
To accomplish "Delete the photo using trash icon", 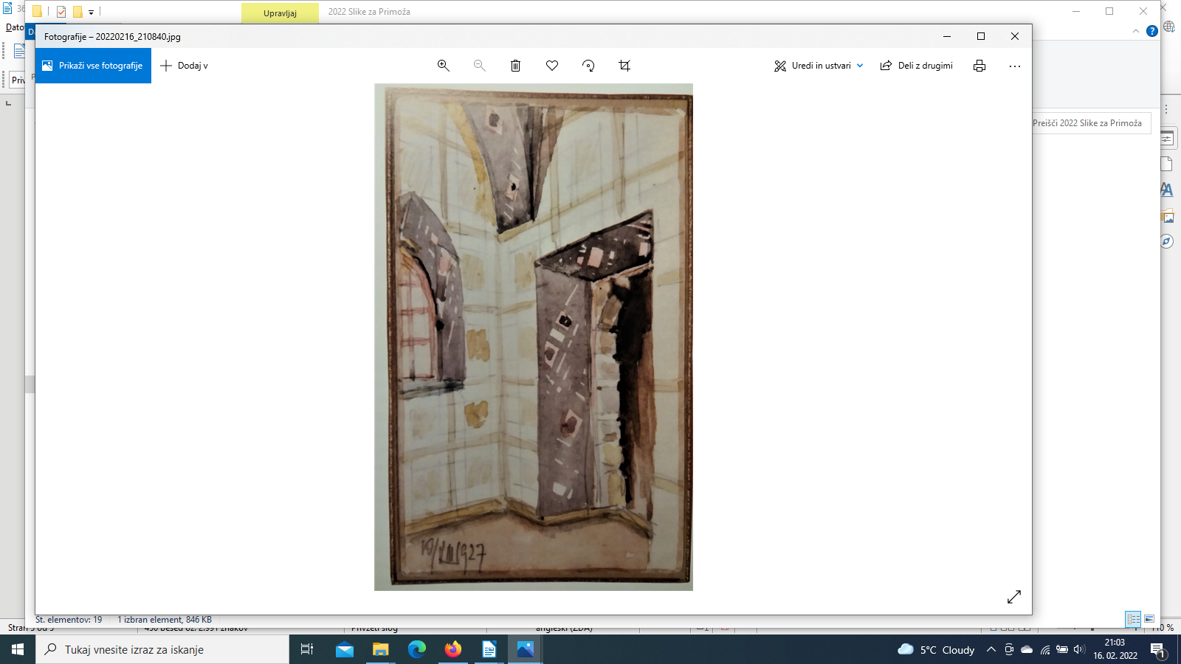I will pyautogui.click(x=515, y=66).
